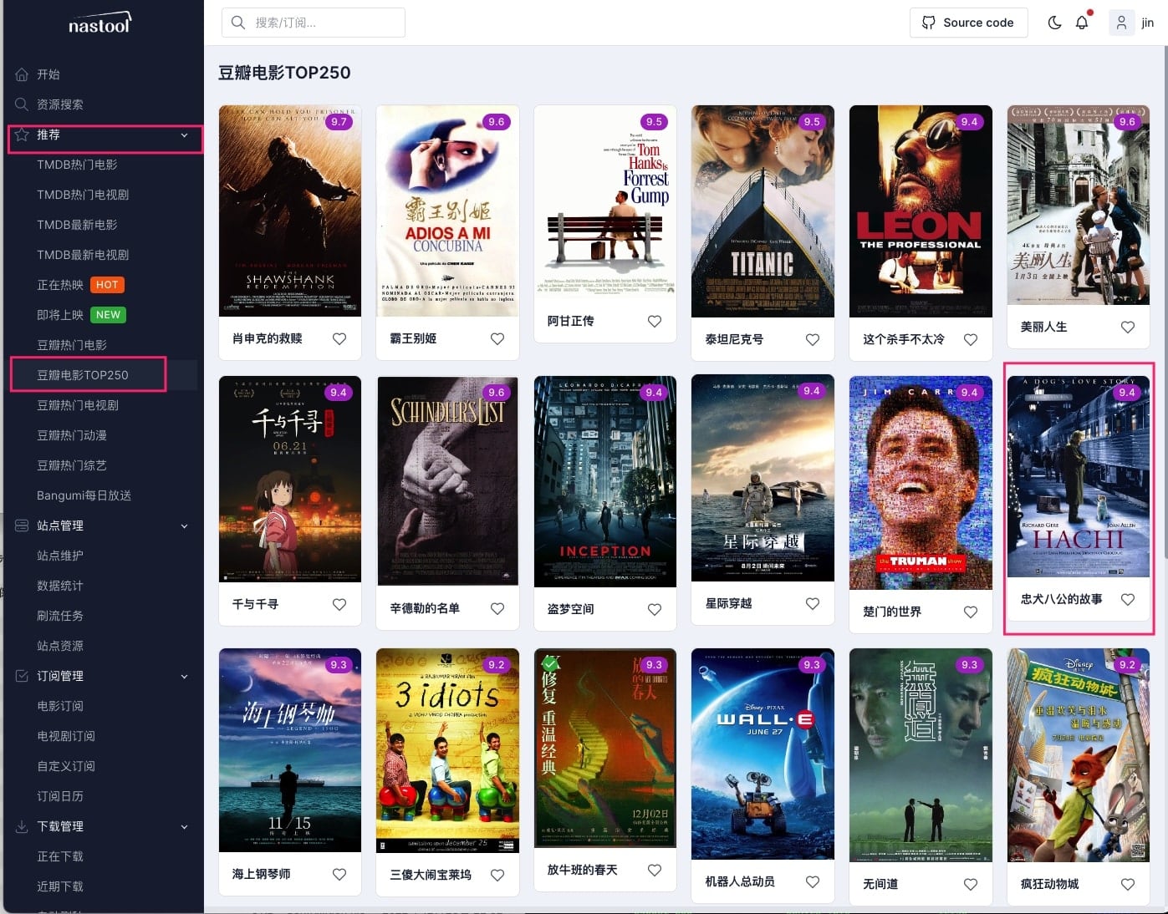
Task: Click the heart icon for 这个杀手不太冷
Action: point(971,339)
